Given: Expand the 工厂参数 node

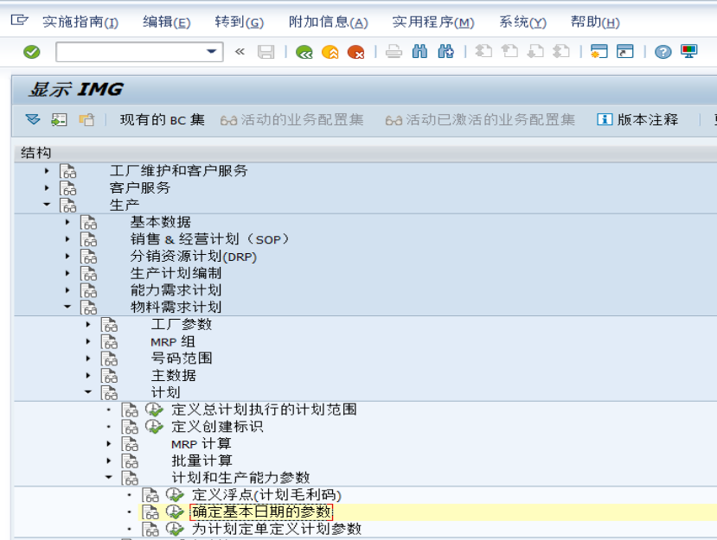Looking at the screenshot, I should 88,324.
